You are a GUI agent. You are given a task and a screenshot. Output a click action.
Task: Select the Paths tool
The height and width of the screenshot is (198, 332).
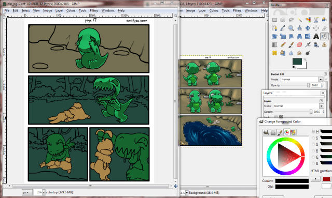coord(274,28)
